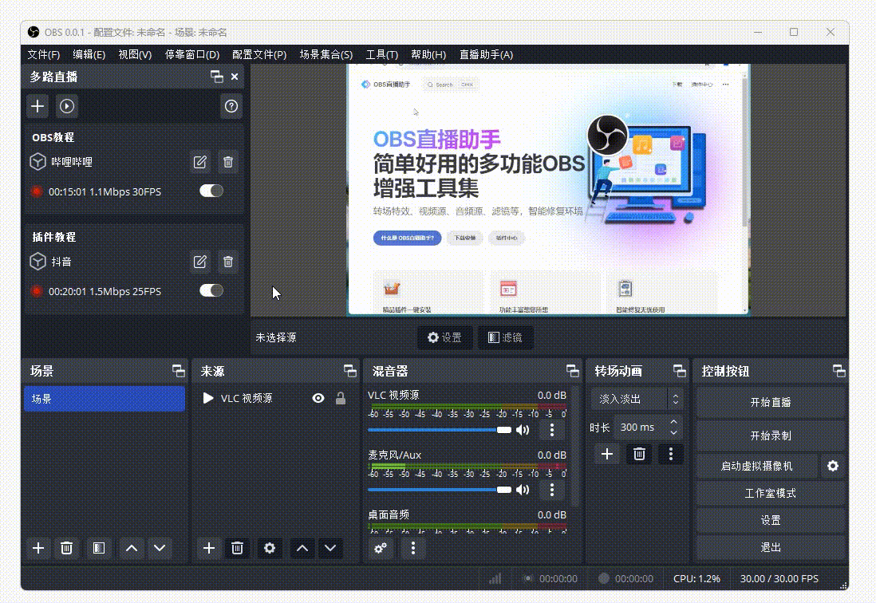
Task: Open 配置文件(P) menu
Action: pyautogui.click(x=259, y=55)
